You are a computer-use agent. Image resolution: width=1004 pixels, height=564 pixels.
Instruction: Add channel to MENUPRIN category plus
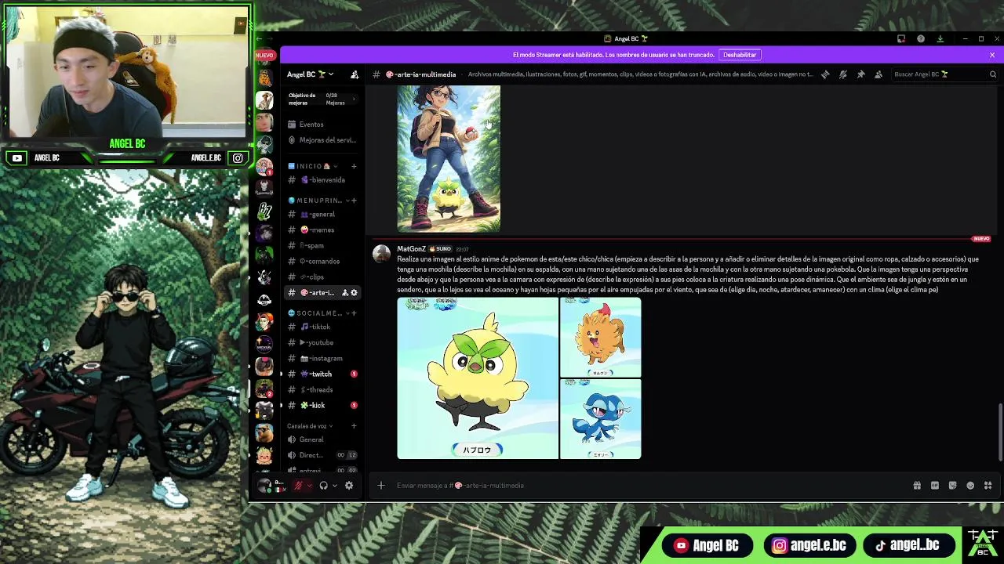354,201
